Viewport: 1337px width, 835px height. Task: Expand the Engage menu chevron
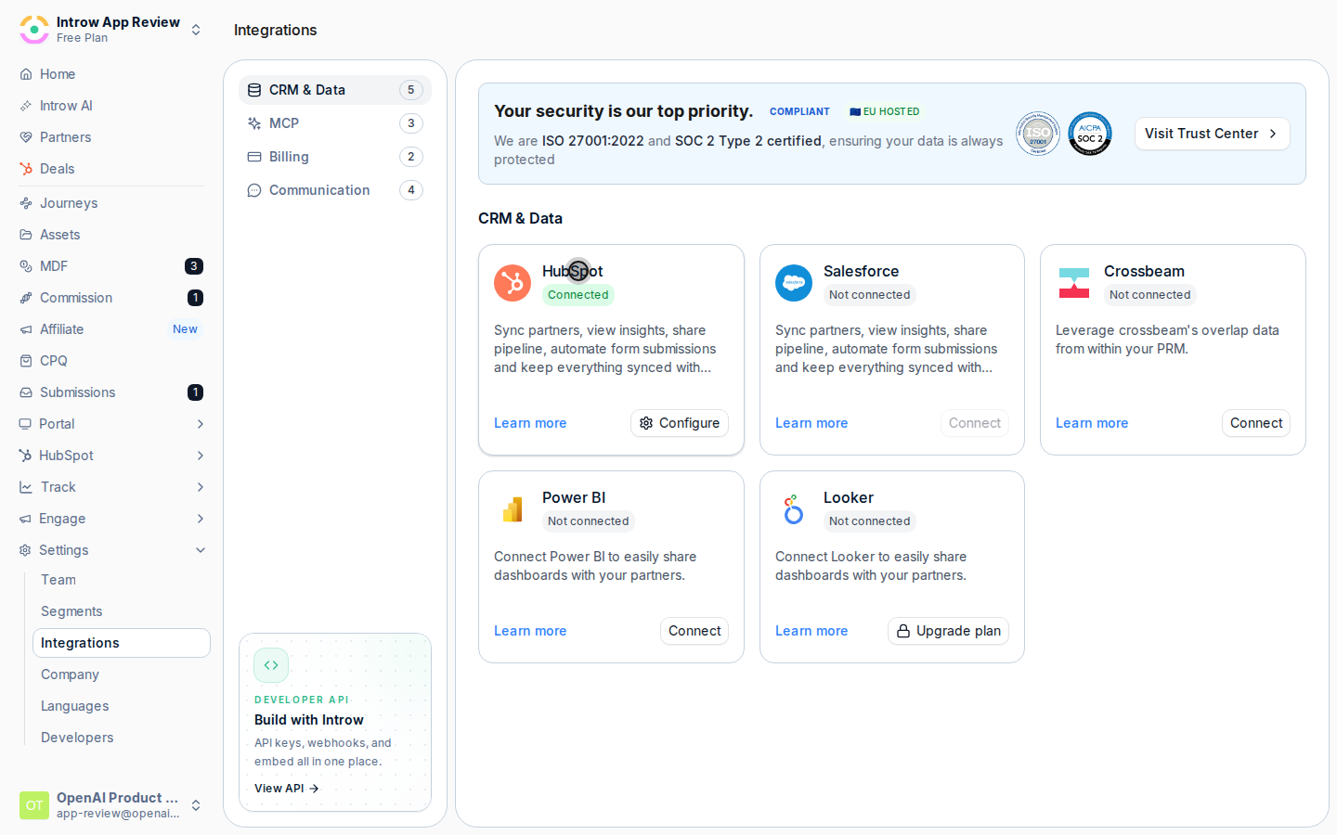coord(201,519)
